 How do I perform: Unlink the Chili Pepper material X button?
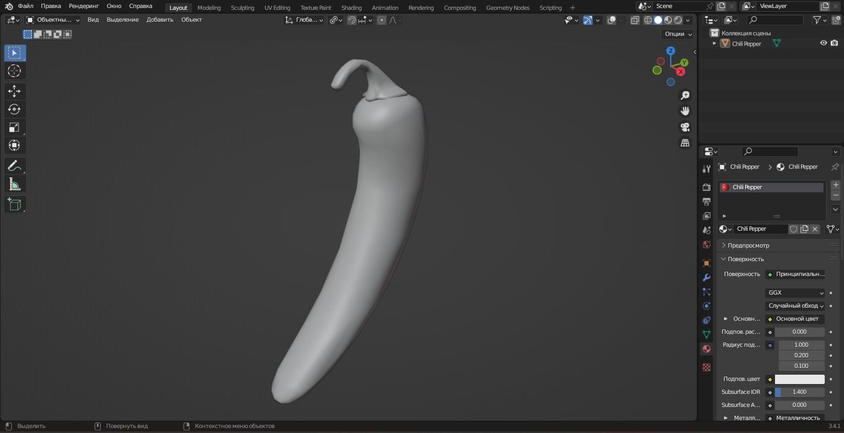[x=815, y=229]
